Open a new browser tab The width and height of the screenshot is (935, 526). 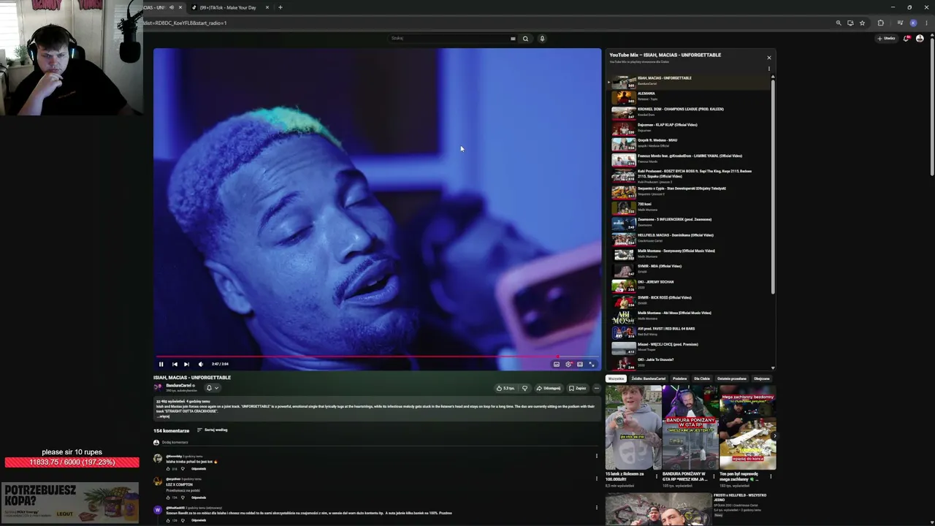(x=280, y=7)
